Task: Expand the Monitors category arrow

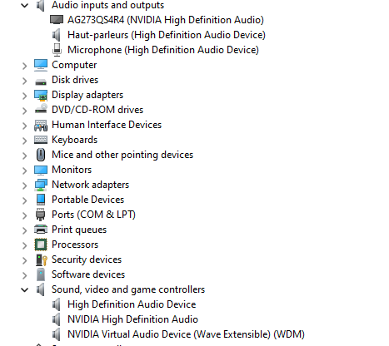Action: 25,171
